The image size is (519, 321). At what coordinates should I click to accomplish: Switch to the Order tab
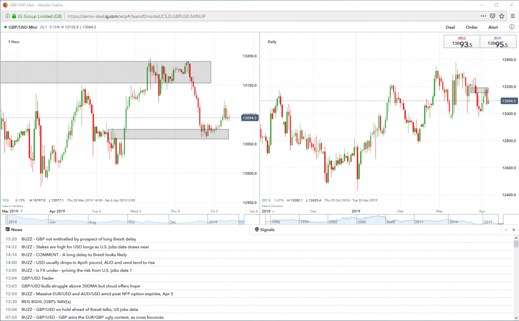(x=471, y=27)
